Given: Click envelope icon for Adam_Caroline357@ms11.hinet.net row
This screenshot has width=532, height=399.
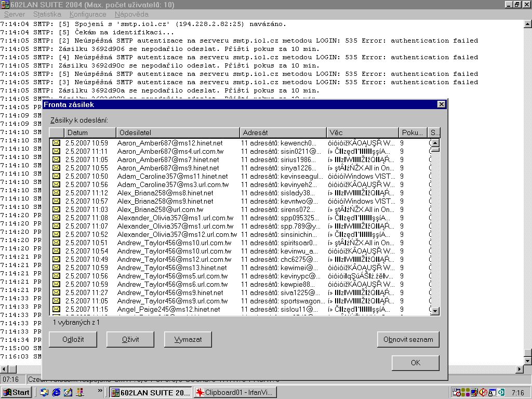Looking at the screenshot, I should tap(56, 177).
